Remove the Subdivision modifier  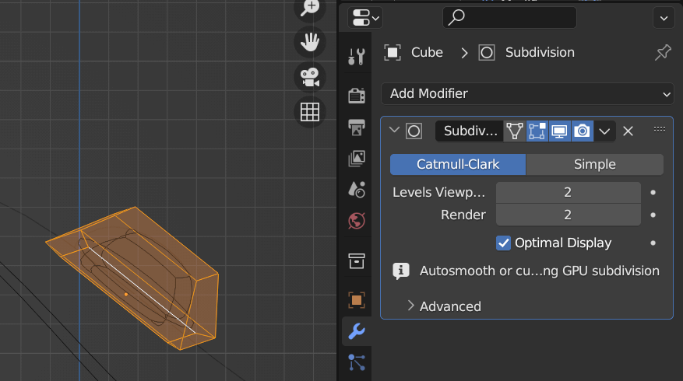[628, 131]
